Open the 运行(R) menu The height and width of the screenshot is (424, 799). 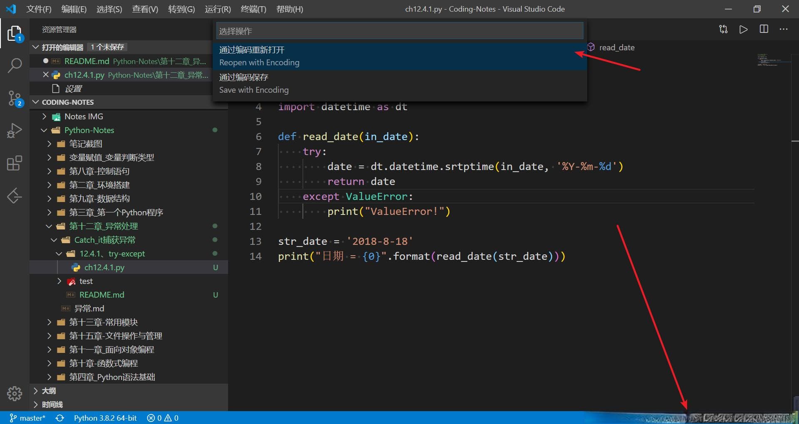[x=218, y=9]
